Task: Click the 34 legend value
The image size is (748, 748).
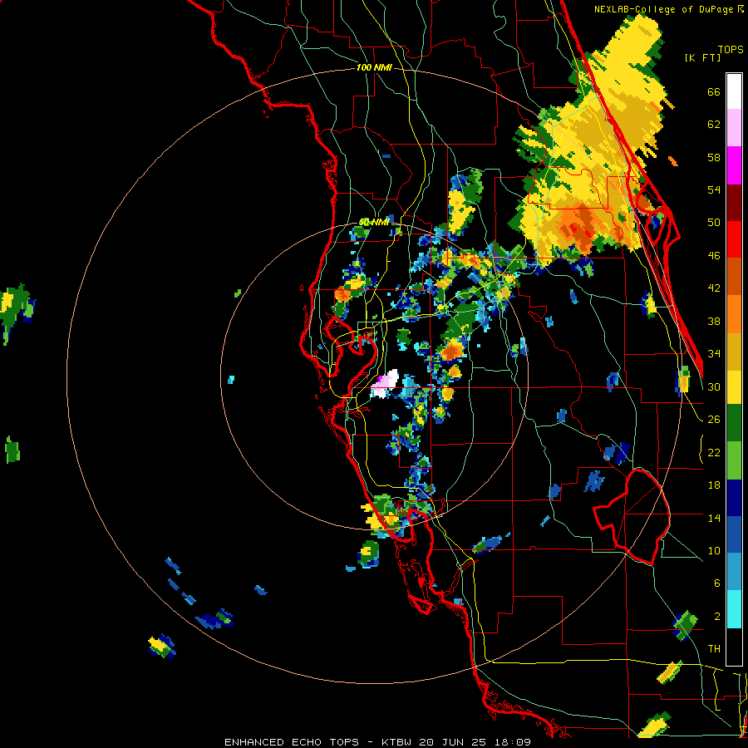Action: coord(714,354)
